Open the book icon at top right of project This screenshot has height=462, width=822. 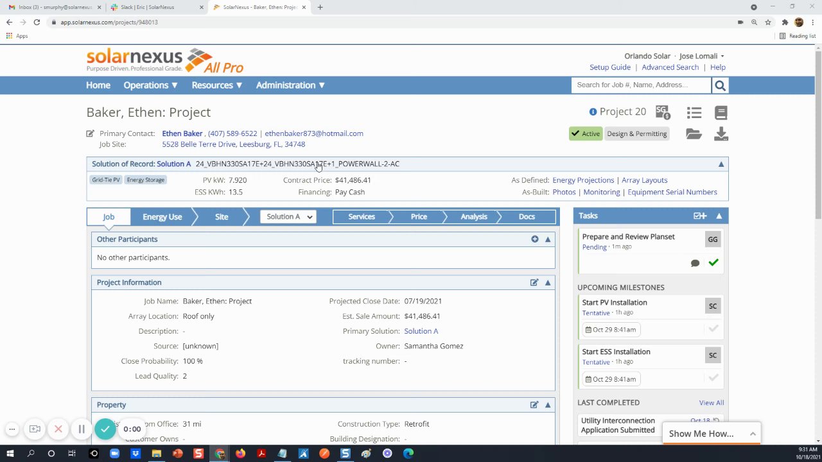pyautogui.click(x=721, y=112)
